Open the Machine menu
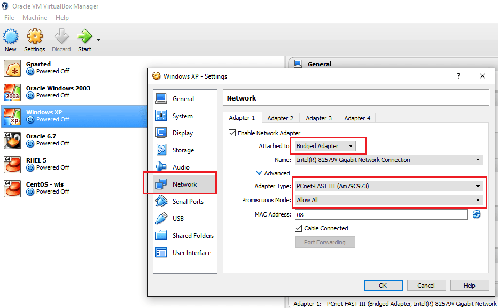The height and width of the screenshot is (308, 498). (x=35, y=18)
